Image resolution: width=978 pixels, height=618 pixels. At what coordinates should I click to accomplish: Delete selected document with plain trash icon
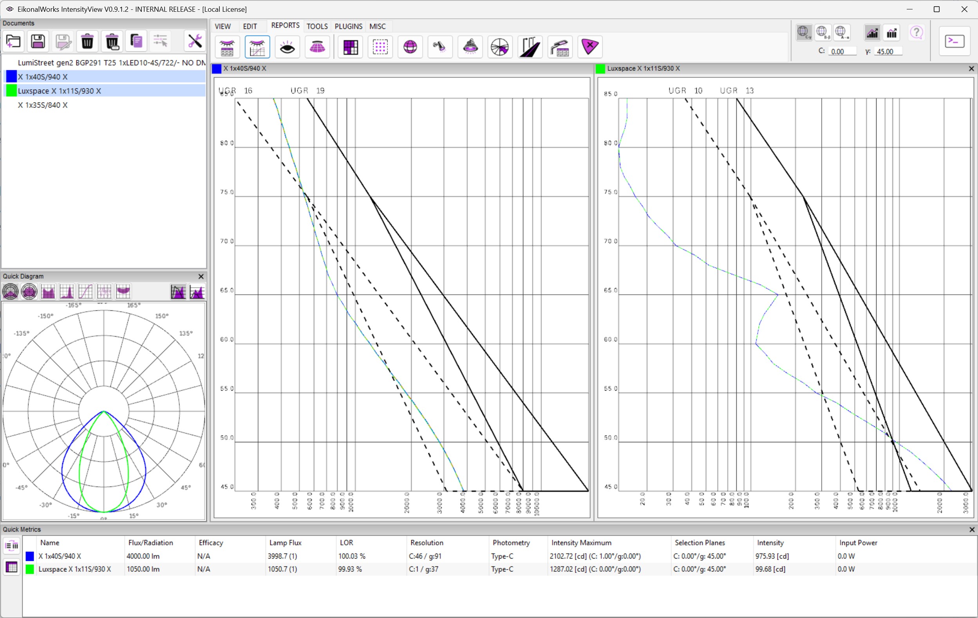[x=87, y=41]
